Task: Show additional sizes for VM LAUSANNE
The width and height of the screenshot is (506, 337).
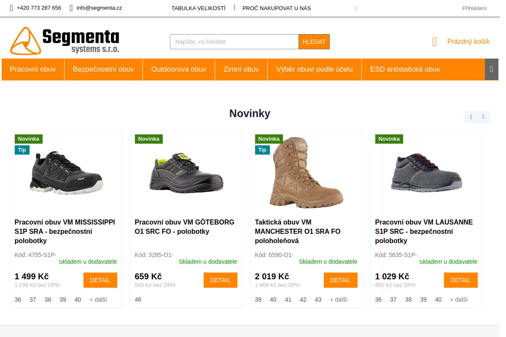Action: pyautogui.click(x=459, y=300)
